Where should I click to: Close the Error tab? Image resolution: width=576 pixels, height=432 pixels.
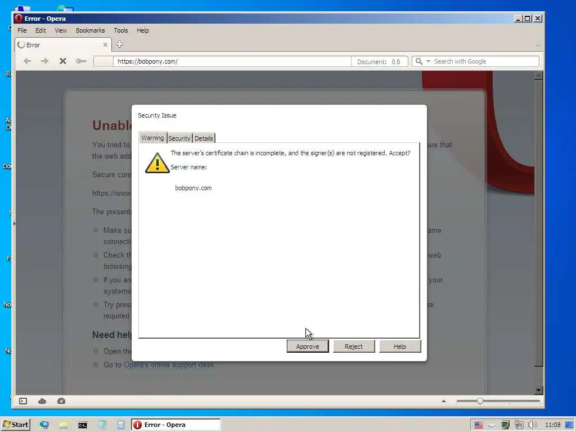pyautogui.click(x=105, y=45)
